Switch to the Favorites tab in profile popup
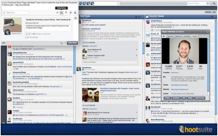 (187, 36)
